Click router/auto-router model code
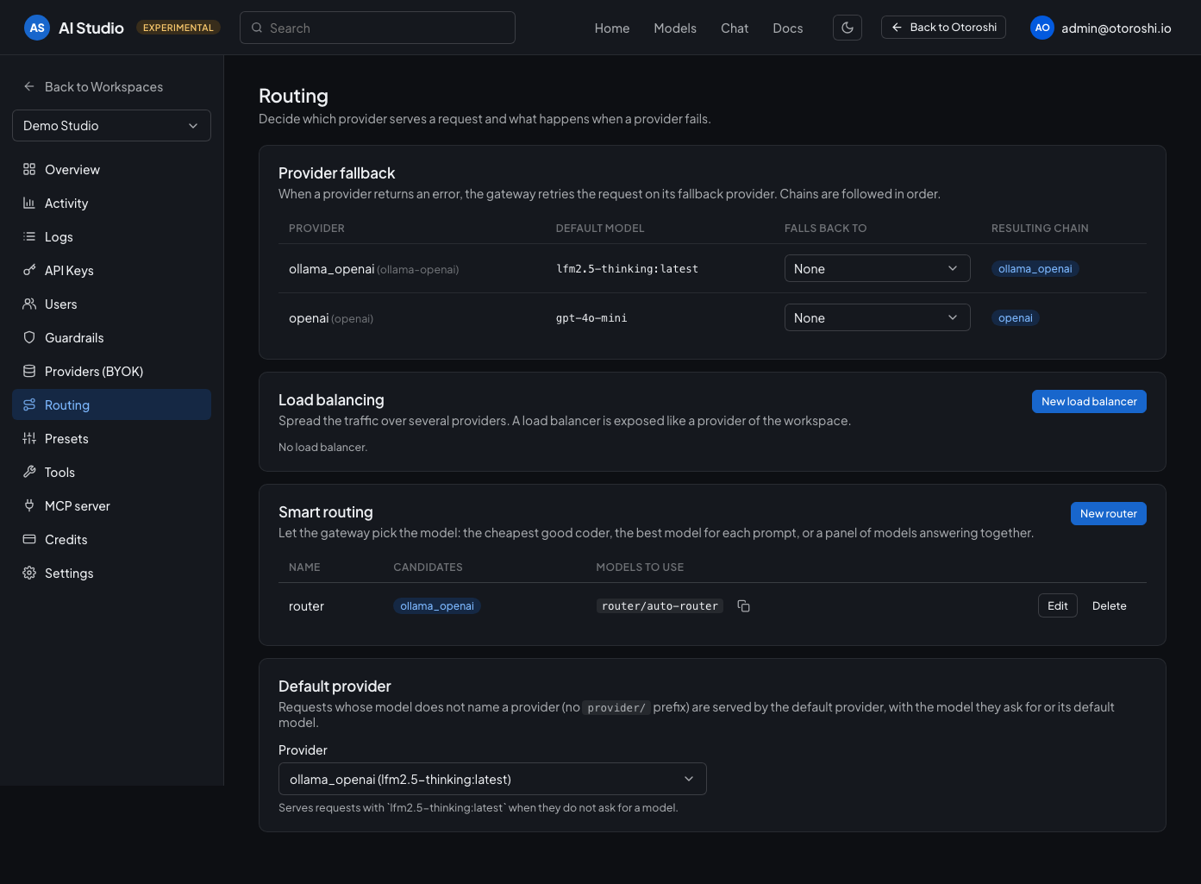1201x884 pixels. (660, 605)
